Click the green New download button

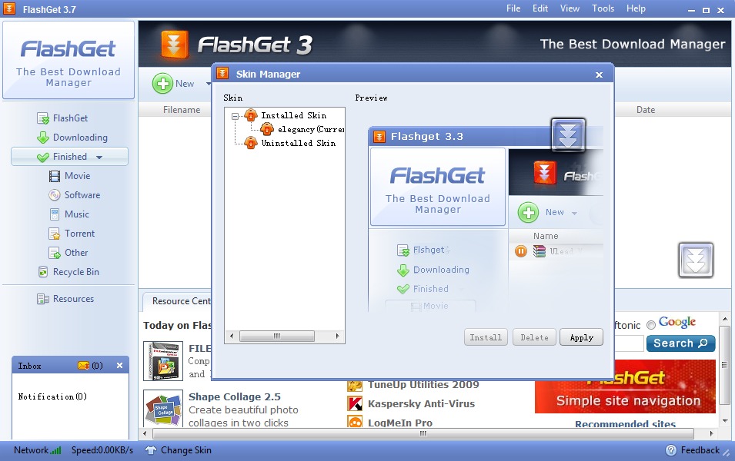tap(162, 84)
